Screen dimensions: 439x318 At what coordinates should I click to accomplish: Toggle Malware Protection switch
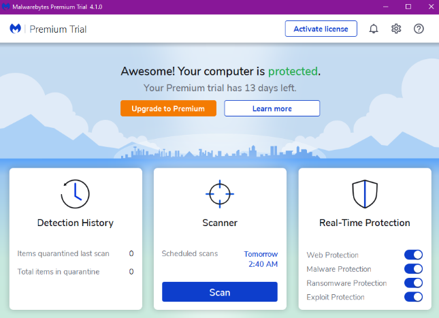413,269
